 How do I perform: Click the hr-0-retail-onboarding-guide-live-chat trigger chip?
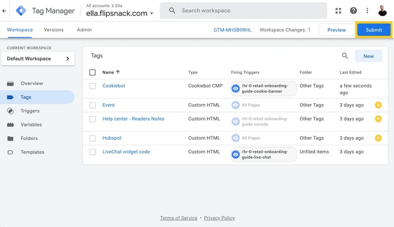(x=263, y=154)
